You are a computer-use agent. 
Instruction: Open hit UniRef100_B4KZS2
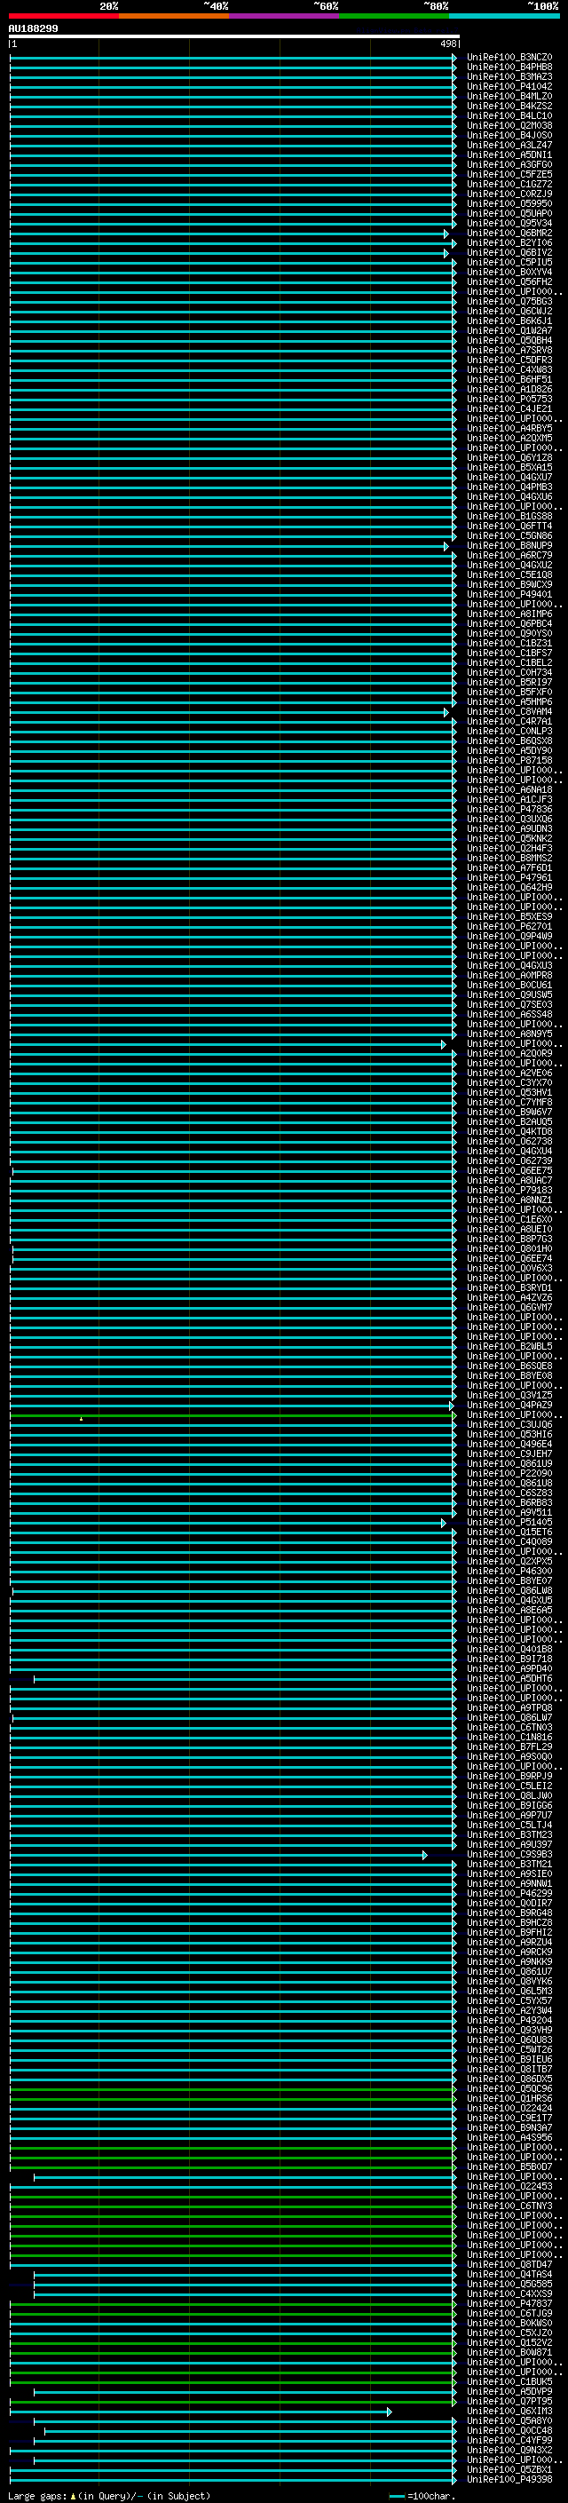(x=509, y=106)
